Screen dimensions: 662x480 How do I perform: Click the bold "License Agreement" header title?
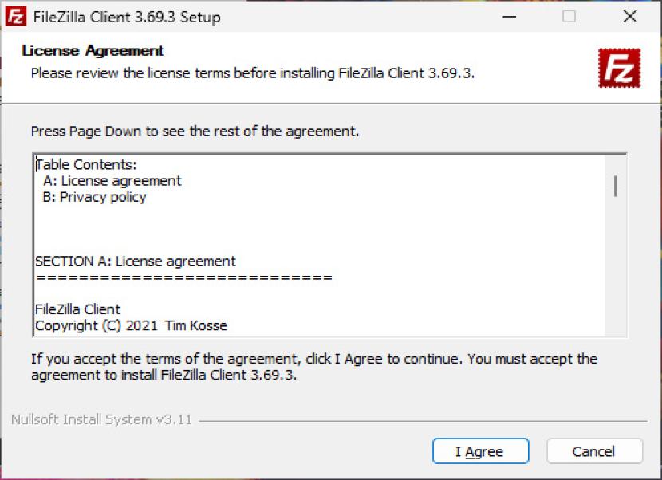tap(93, 51)
